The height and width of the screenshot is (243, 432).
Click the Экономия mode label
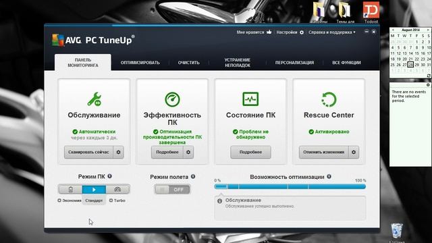coord(70,200)
